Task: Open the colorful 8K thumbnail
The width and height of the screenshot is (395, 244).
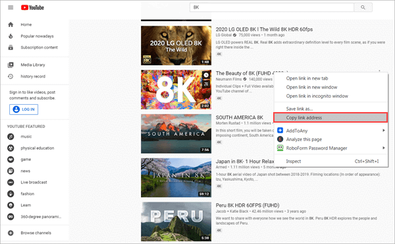Action: [176, 90]
